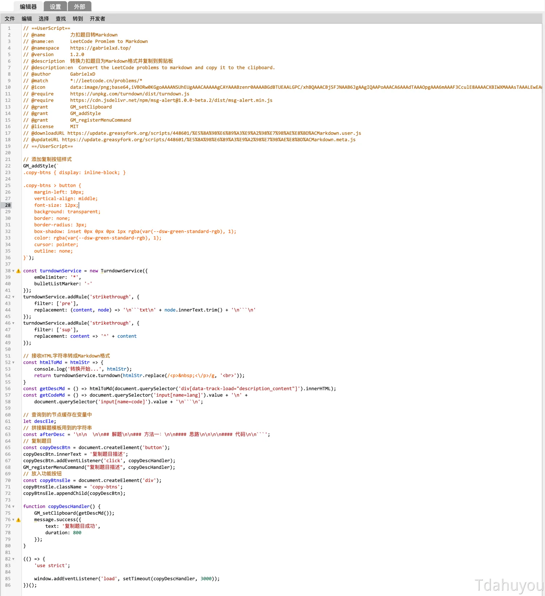Viewport: 545px width, 596px height.
Task: Collapse the addRule block at line 42
Action: tap(13, 297)
